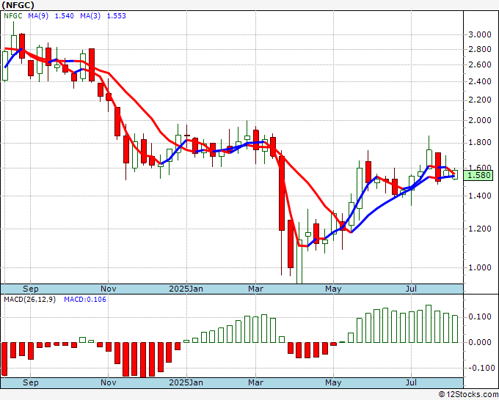Image resolution: width=499 pixels, height=400 pixels.
Task: Click the 1.000 price axis label
Action: pos(480,267)
